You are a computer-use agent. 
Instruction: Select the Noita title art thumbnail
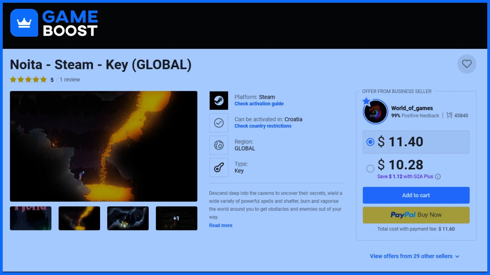[x=31, y=218]
